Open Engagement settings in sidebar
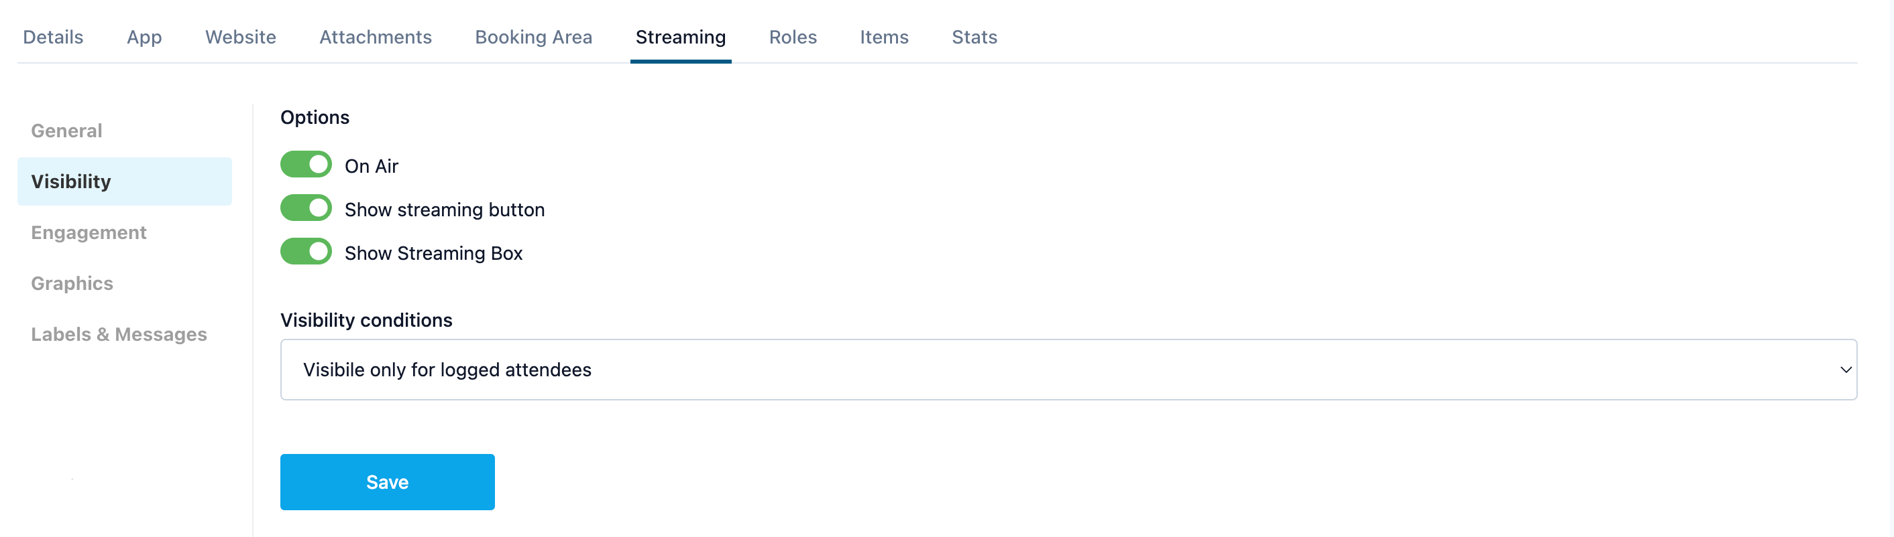The height and width of the screenshot is (537, 1894). pyautogui.click(x=89, y=232)
